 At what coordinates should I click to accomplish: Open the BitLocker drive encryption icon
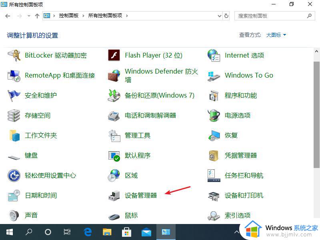[x=14, y=55]
